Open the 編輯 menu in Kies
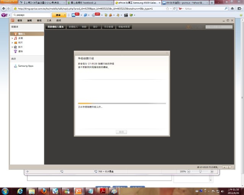 29,20
